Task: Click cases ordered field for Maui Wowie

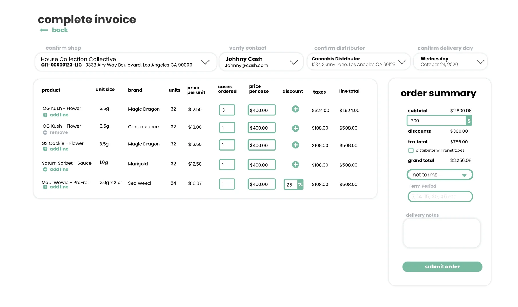Action: 227,184
